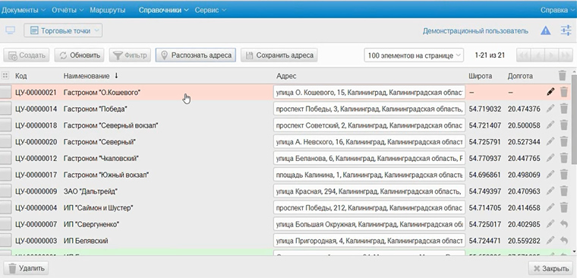The width and height of the screenshot is (577, 278).
Task: Tick the checkbox for Гастроном "Чкаловский"
Action: coord(5,158)
